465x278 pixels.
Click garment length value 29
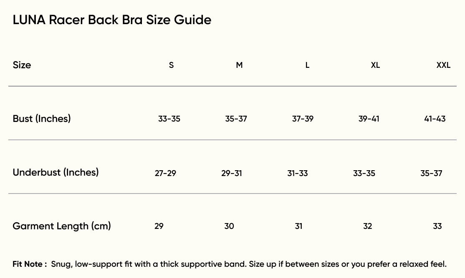coord(159,226)
